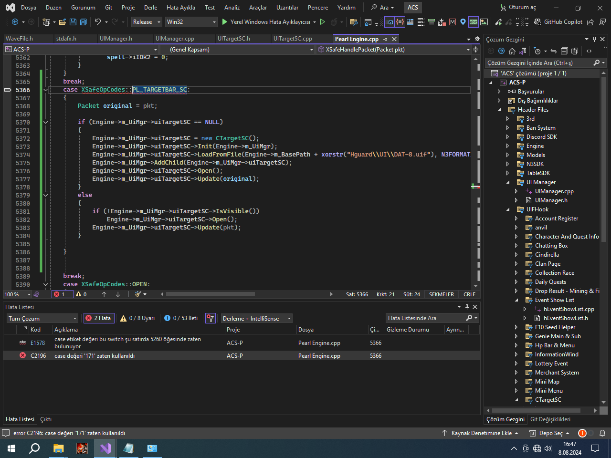The image size is (611, 458).
Task: Click the Save All toolbar icon
Action: (x=83, y=22)
